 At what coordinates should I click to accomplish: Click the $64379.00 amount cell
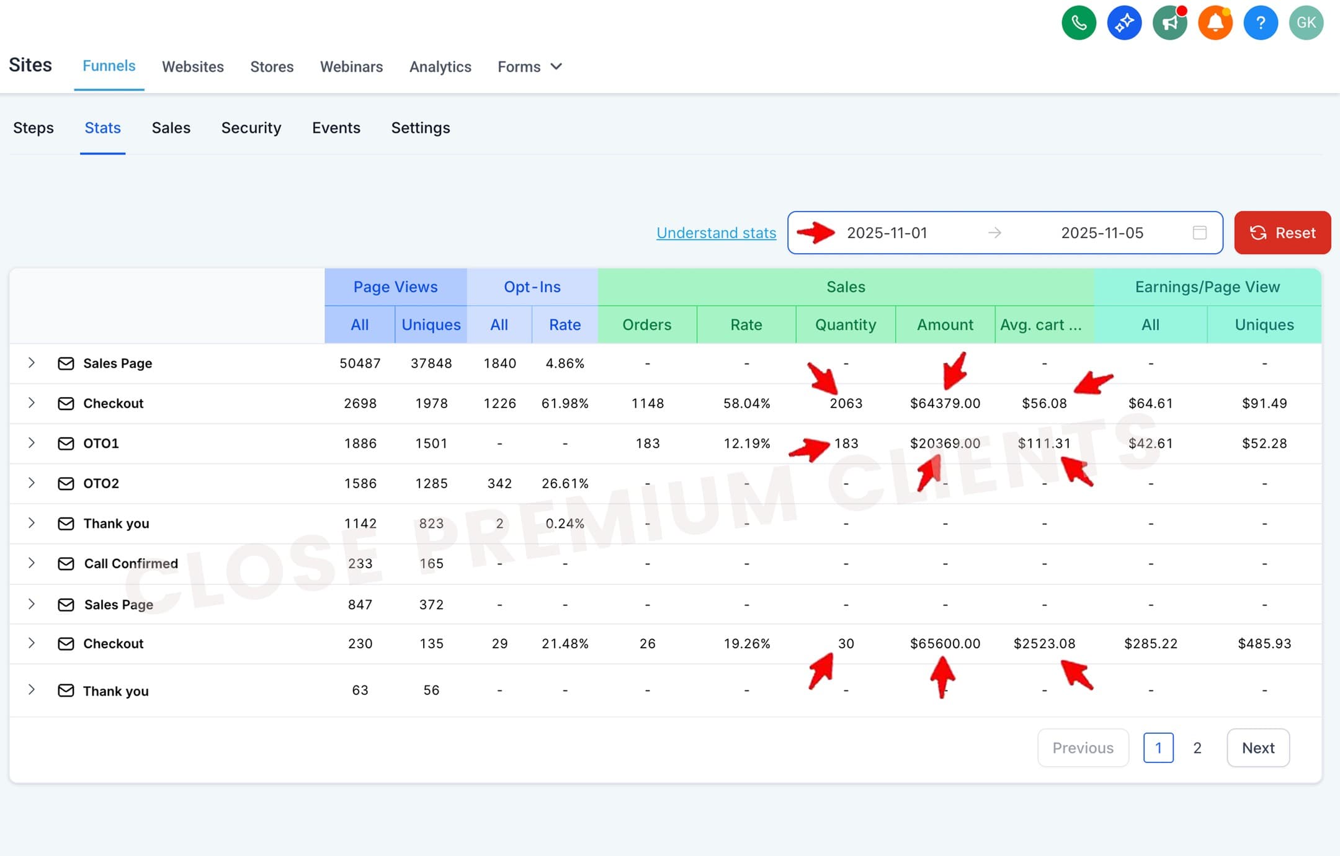[945, 403]
